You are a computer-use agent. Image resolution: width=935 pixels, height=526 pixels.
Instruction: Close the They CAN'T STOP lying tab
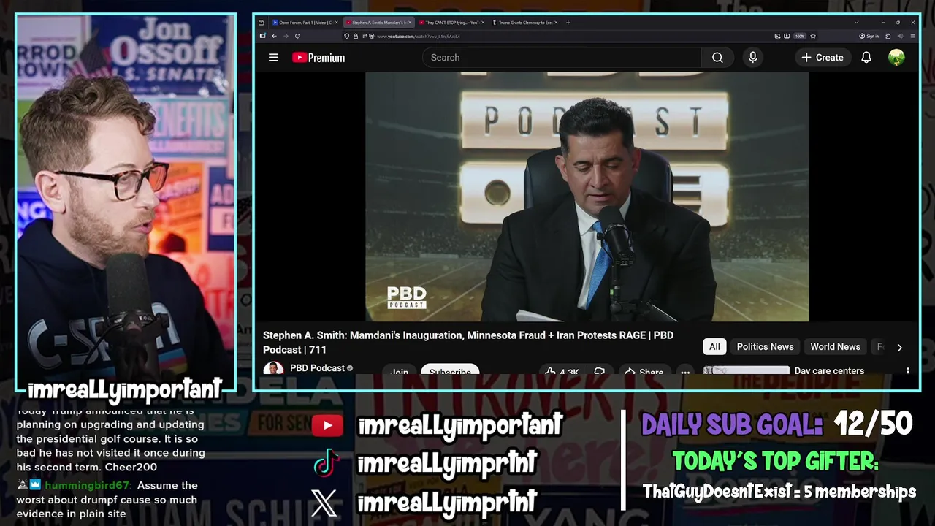pyautogui.click(x=483, y=23)
